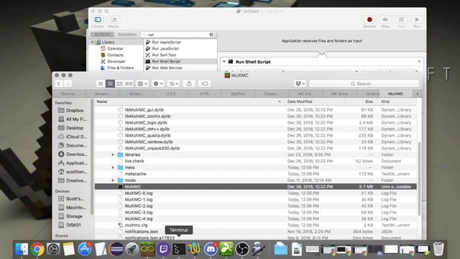The width and height of the screenshot is (460, 259).
Task: Collapse the Run Shell Script action triangle
Action: [224, 62]
